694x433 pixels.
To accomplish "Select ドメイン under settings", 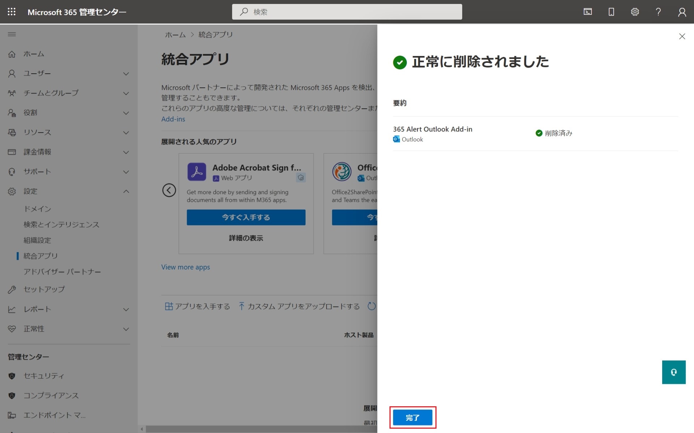I will (37, 209).
